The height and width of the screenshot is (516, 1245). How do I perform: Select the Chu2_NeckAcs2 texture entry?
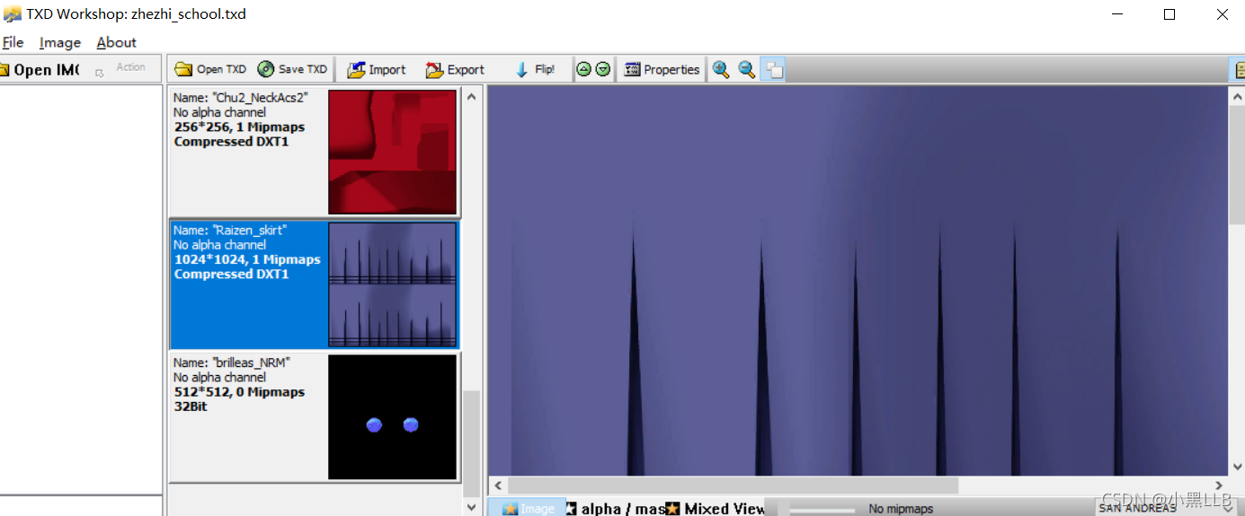315,152
